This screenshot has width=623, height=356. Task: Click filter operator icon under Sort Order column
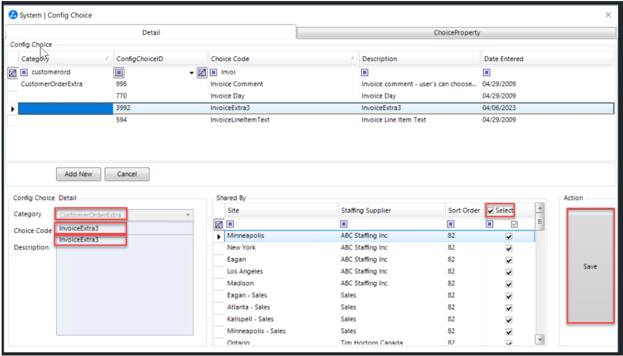pos(450,224)
